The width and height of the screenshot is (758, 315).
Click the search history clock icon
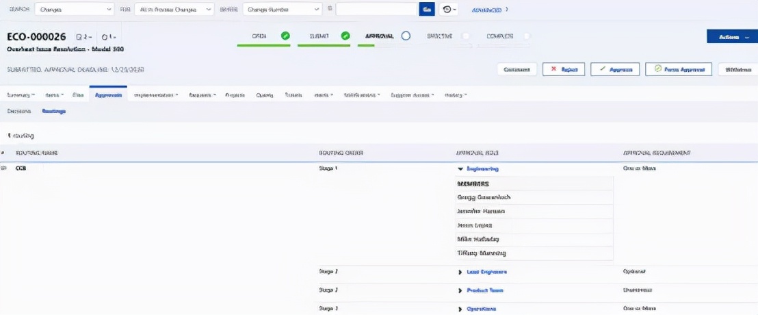(447, 10)
